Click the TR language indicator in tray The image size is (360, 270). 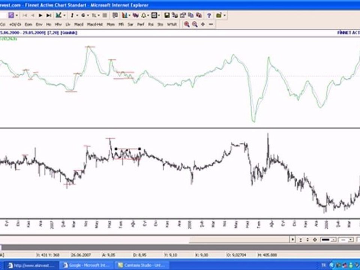click(324, 265)
